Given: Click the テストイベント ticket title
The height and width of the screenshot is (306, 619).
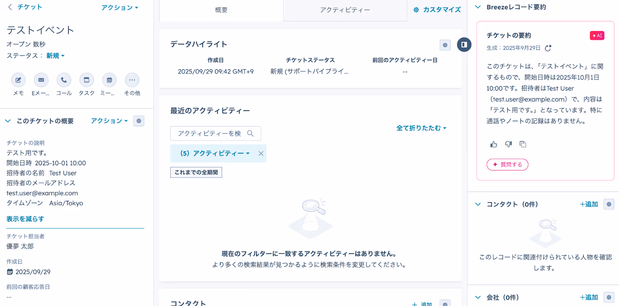Looking at the screenshot, I should [x=40, y=30].
